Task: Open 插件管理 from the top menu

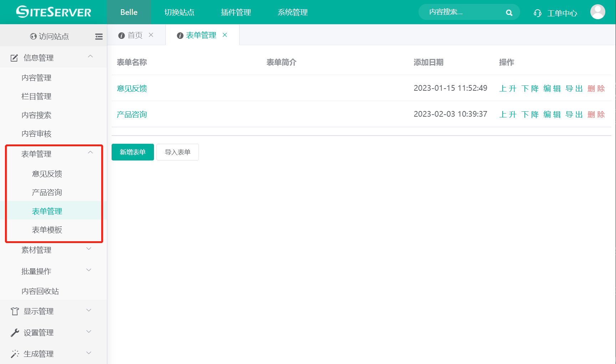Action: point(236,12)
